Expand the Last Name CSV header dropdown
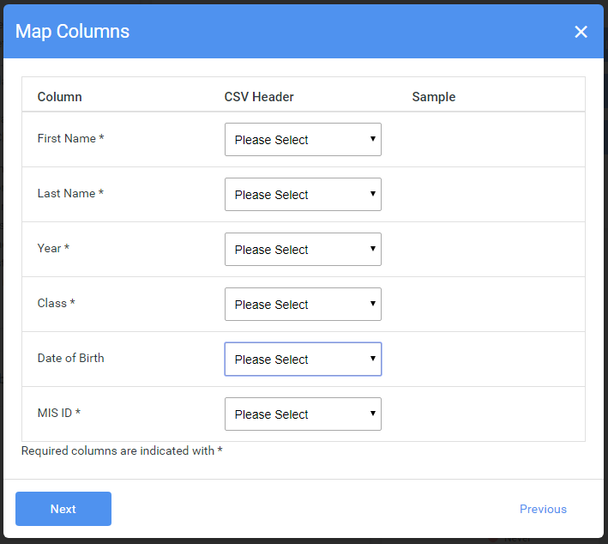 tap(303, 195)
